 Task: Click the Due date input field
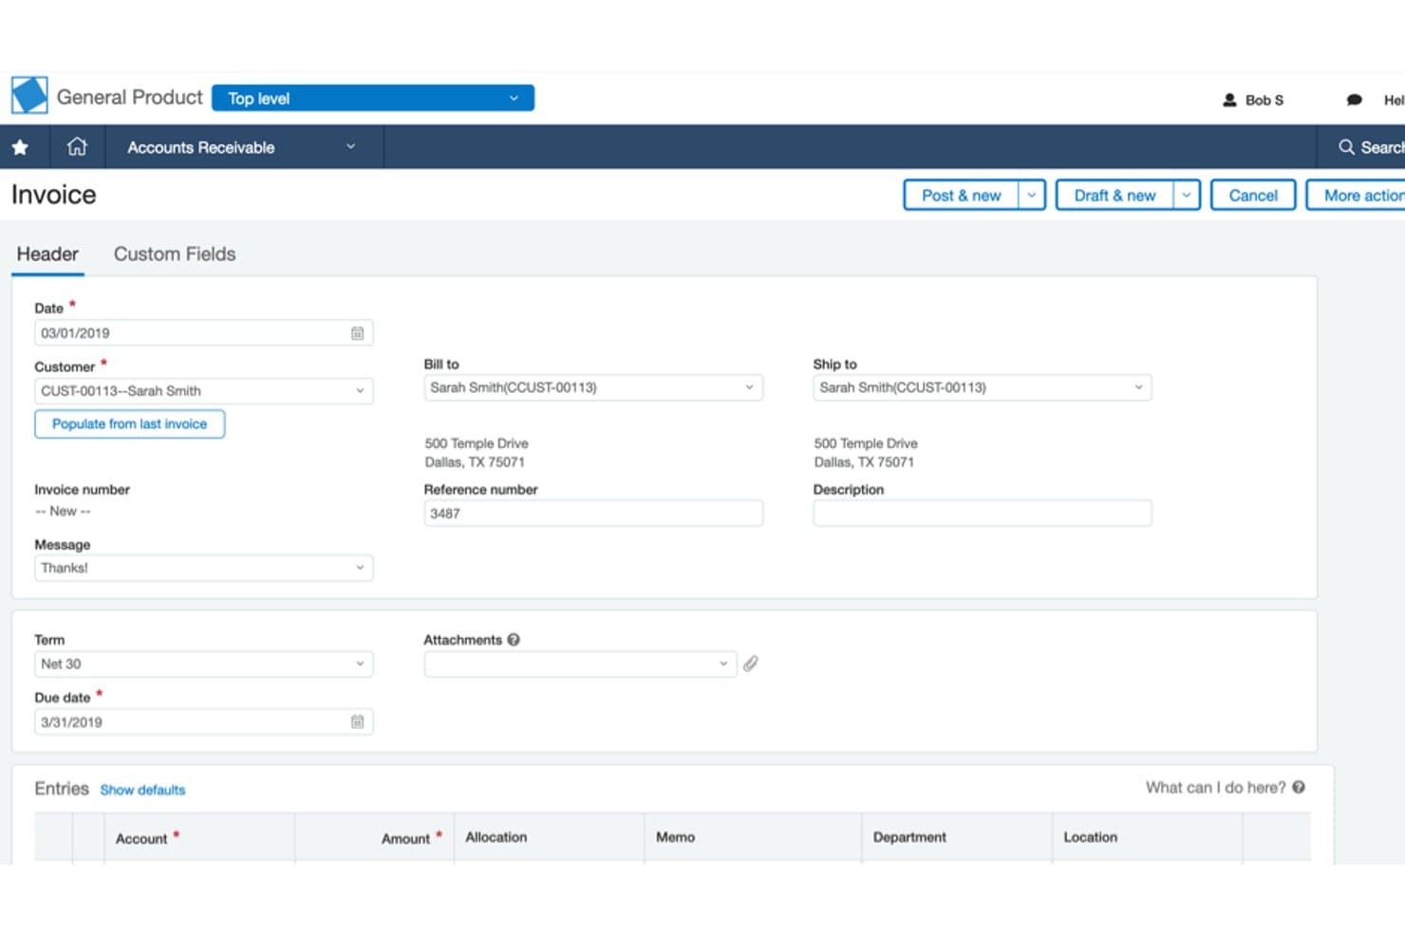[x=203, y=721]
